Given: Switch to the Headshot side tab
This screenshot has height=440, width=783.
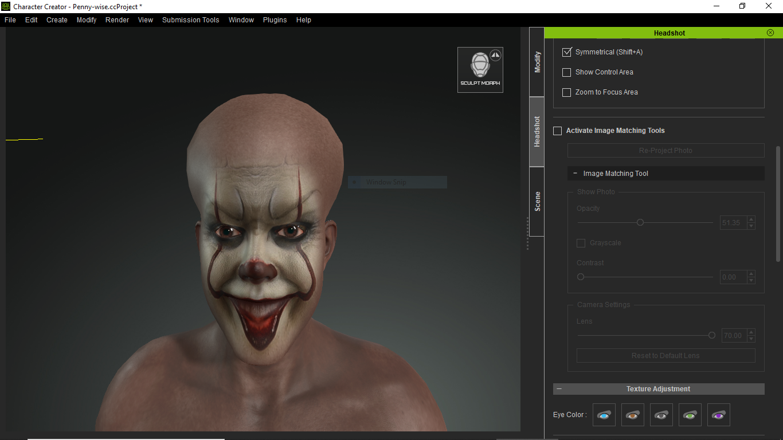Looking at the screenshot, I should click(x=537, y=132).
